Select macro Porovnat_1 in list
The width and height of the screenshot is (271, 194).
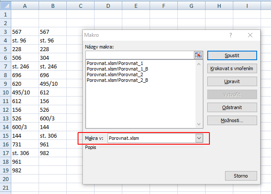click(x=114, y=63)
